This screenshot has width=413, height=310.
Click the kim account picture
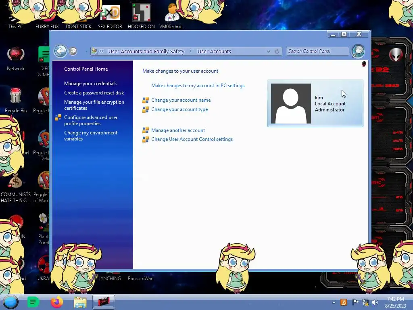(x=291, y=103)
